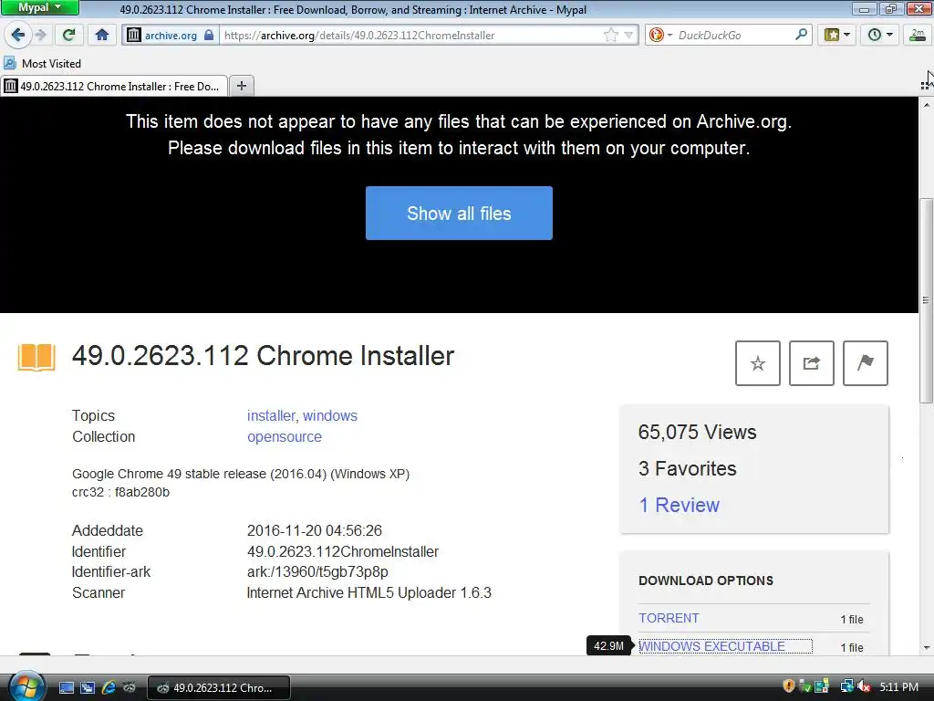This screenshot has width=934, height=701.
Task: Focus the URL address field
Action: (411, 36)
